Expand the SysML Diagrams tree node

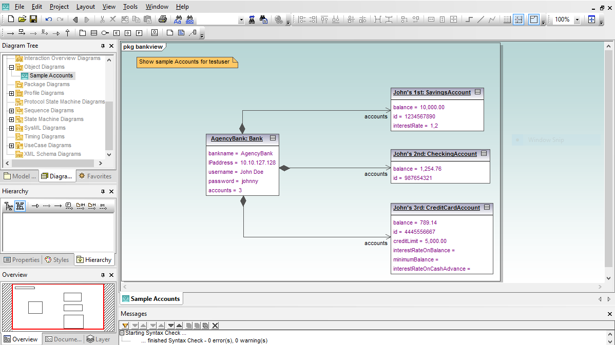(x=12, y=128)
